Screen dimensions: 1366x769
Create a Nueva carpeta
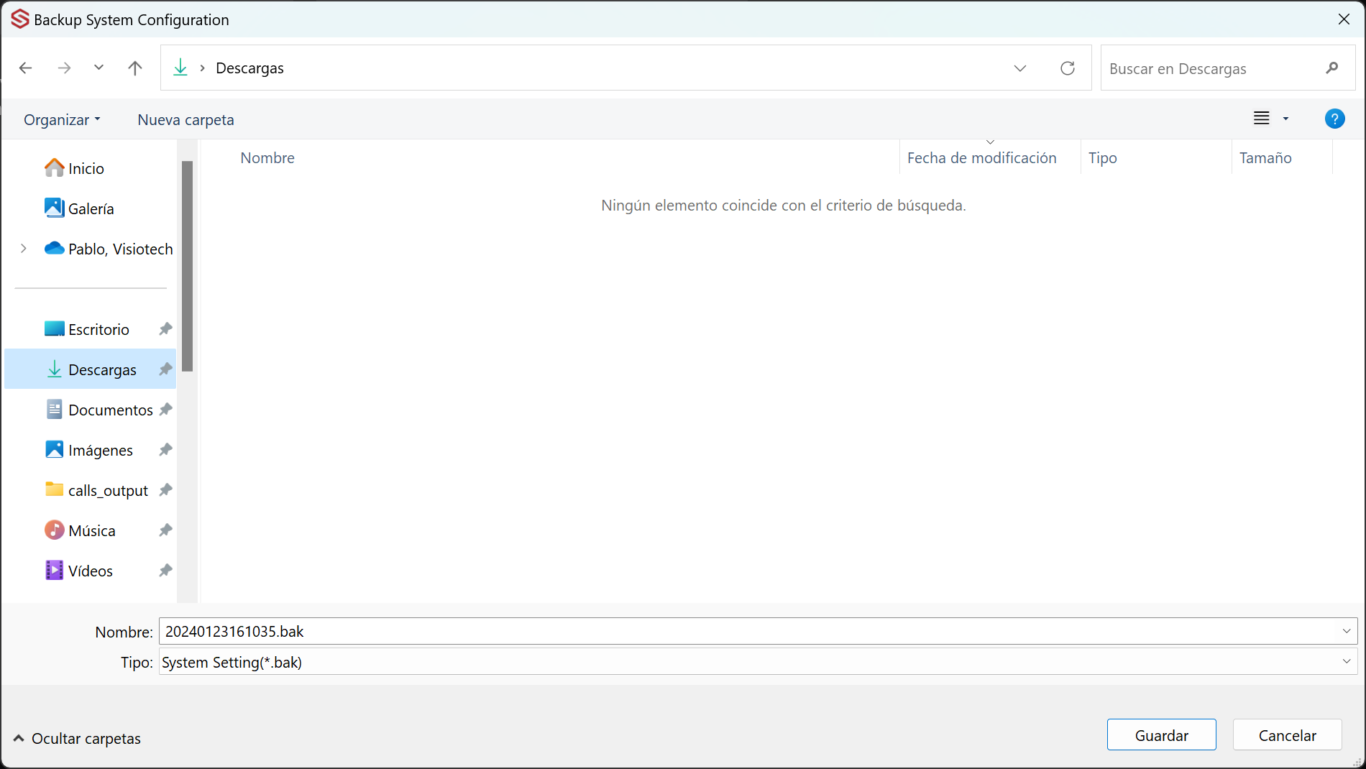tap(185, 119)
